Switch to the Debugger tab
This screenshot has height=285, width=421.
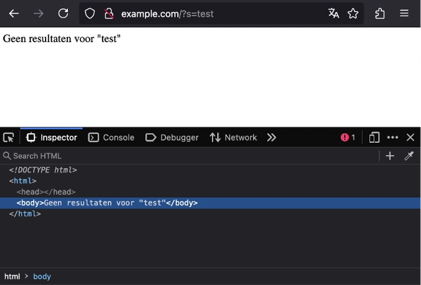[172, 138]
